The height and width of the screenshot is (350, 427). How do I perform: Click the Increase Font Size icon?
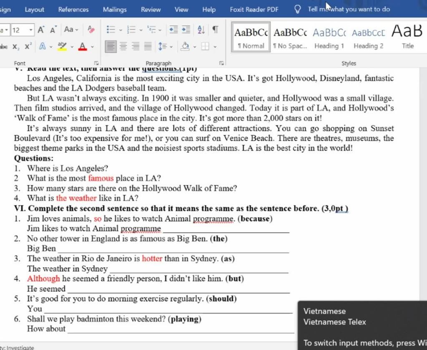(x=41, y=30)
